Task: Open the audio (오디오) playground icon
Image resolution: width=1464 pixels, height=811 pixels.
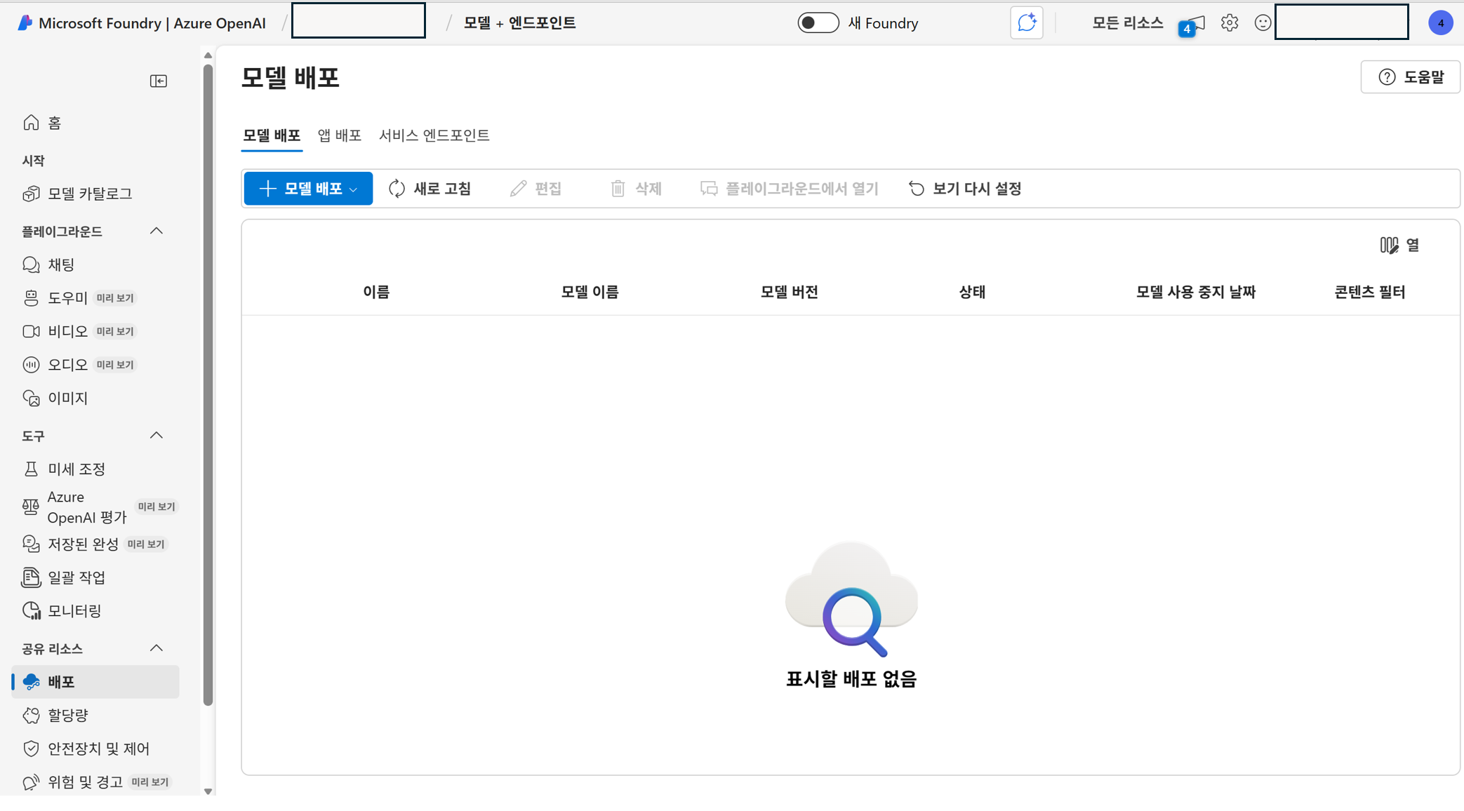Action: coord(31,365)
